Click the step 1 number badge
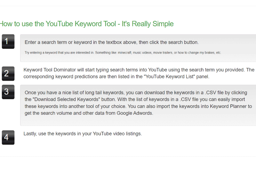Viewport: 256px width, 169px height. click(8, 41)
